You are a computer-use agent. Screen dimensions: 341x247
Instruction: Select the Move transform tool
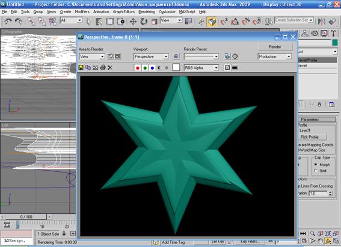tap(133, 22)
